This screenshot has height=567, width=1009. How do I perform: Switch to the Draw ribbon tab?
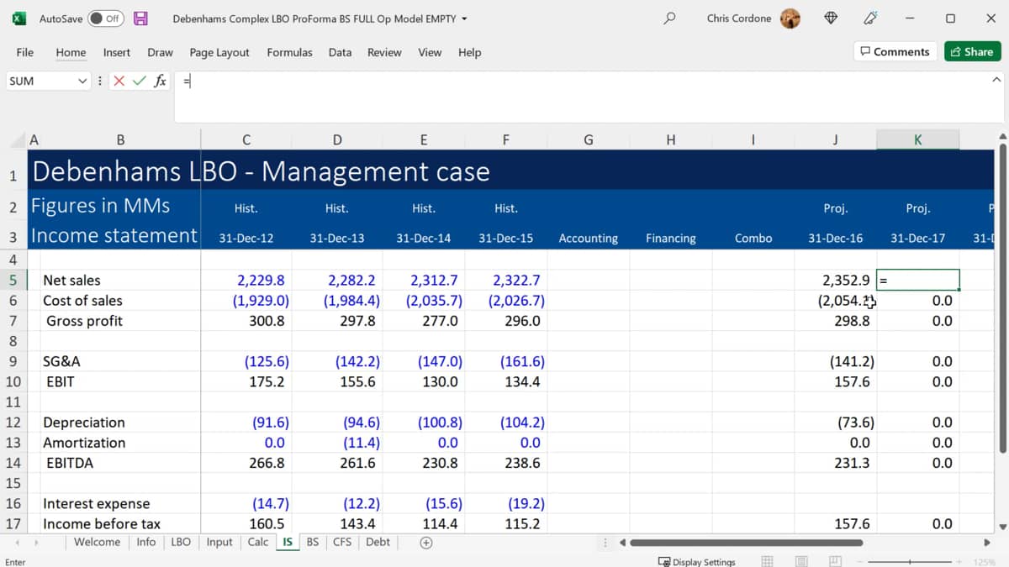(x=160, y=52)
